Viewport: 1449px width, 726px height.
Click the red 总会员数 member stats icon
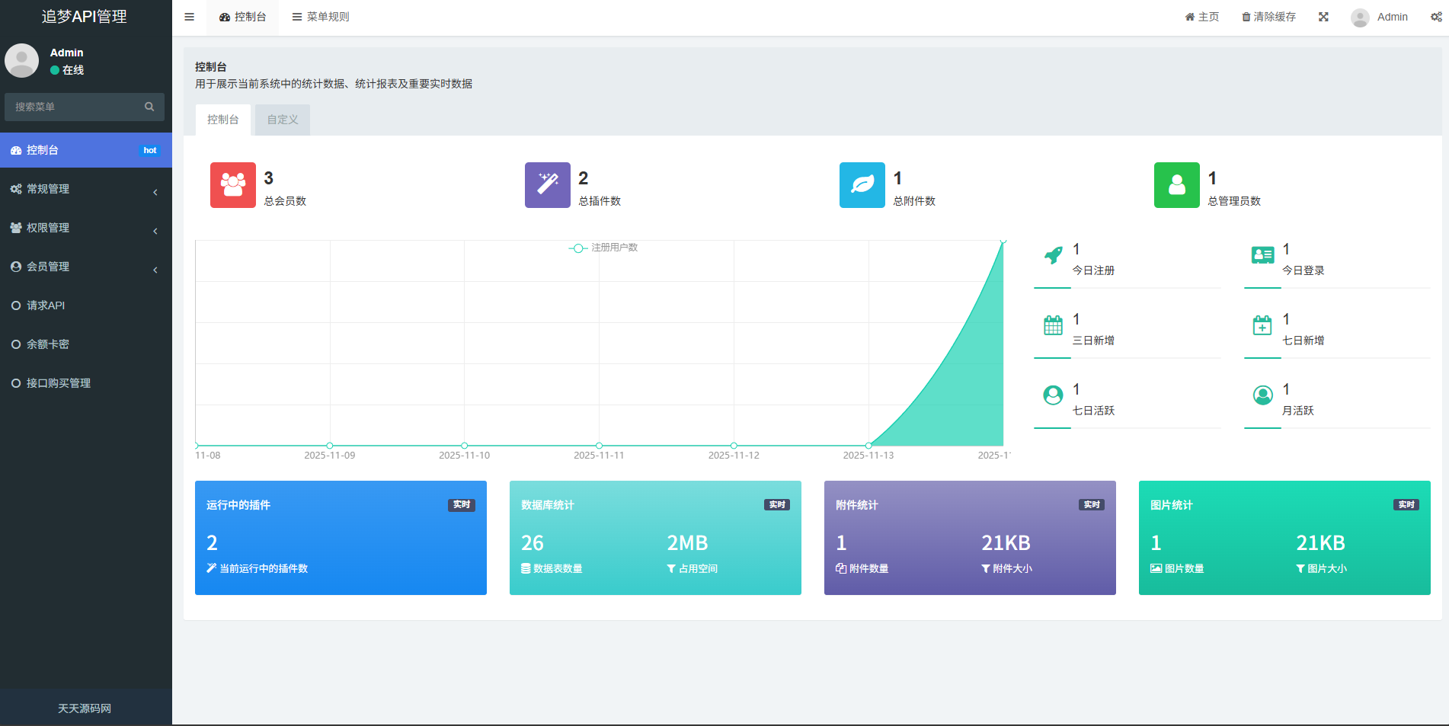pos(232,185)
